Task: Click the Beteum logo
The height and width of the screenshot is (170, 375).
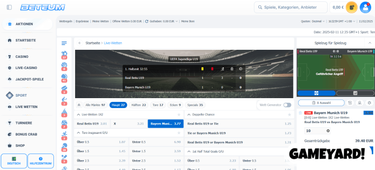Action: click(43, 8)
